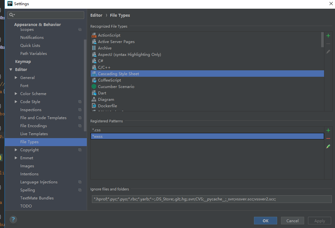
Task: Click the CoffeeScript file type icon
Action: click(x=94, y=80)
